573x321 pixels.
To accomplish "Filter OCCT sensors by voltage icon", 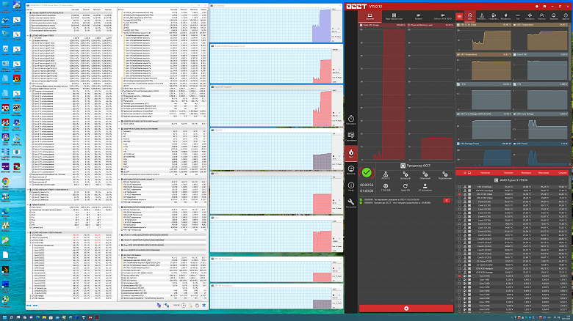I will (x=494, y=16).
